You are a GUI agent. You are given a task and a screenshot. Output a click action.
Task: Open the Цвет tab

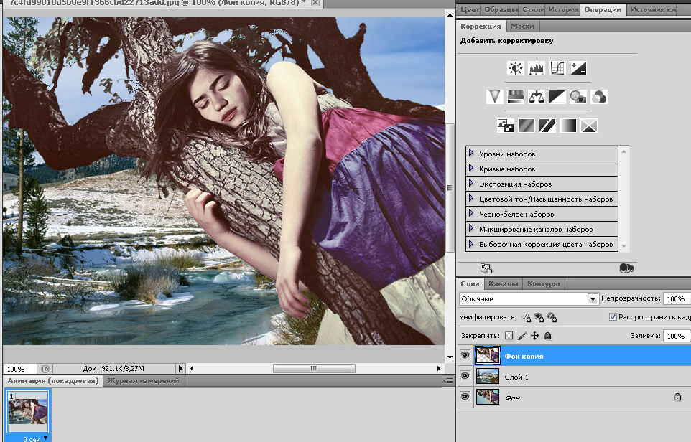tap(469, 9)
